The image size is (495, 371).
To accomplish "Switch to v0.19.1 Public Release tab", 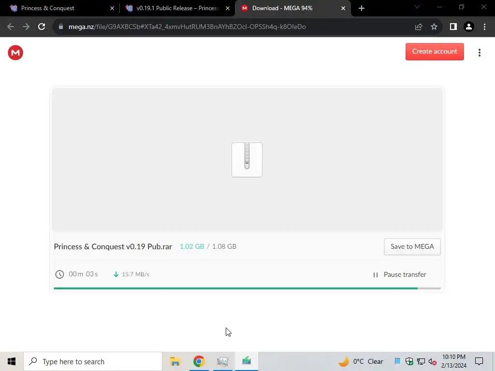I will click(177, 8).
